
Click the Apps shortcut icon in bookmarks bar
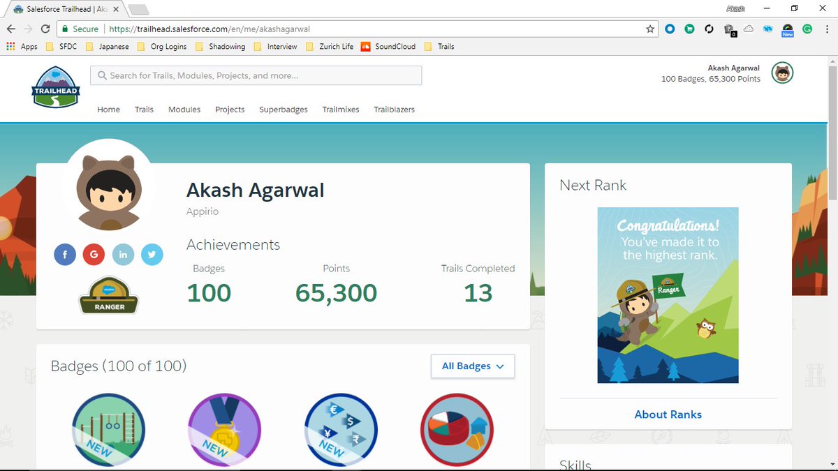(10, 47)
